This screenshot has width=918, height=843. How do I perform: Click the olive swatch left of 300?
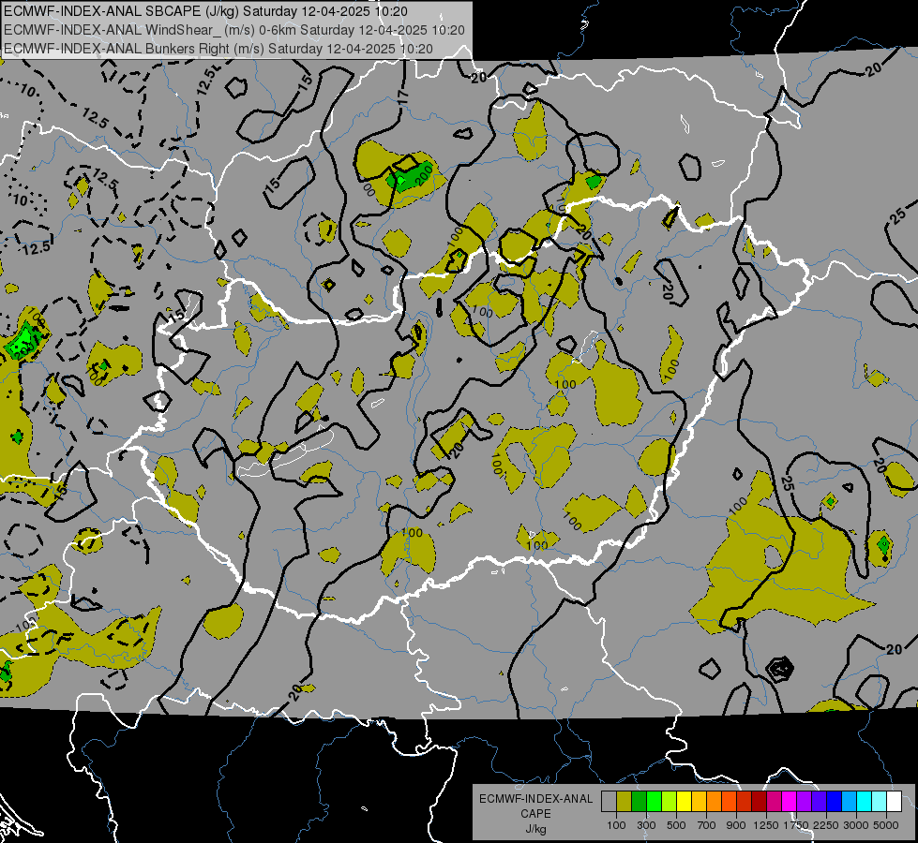click(x=625, y=802)
